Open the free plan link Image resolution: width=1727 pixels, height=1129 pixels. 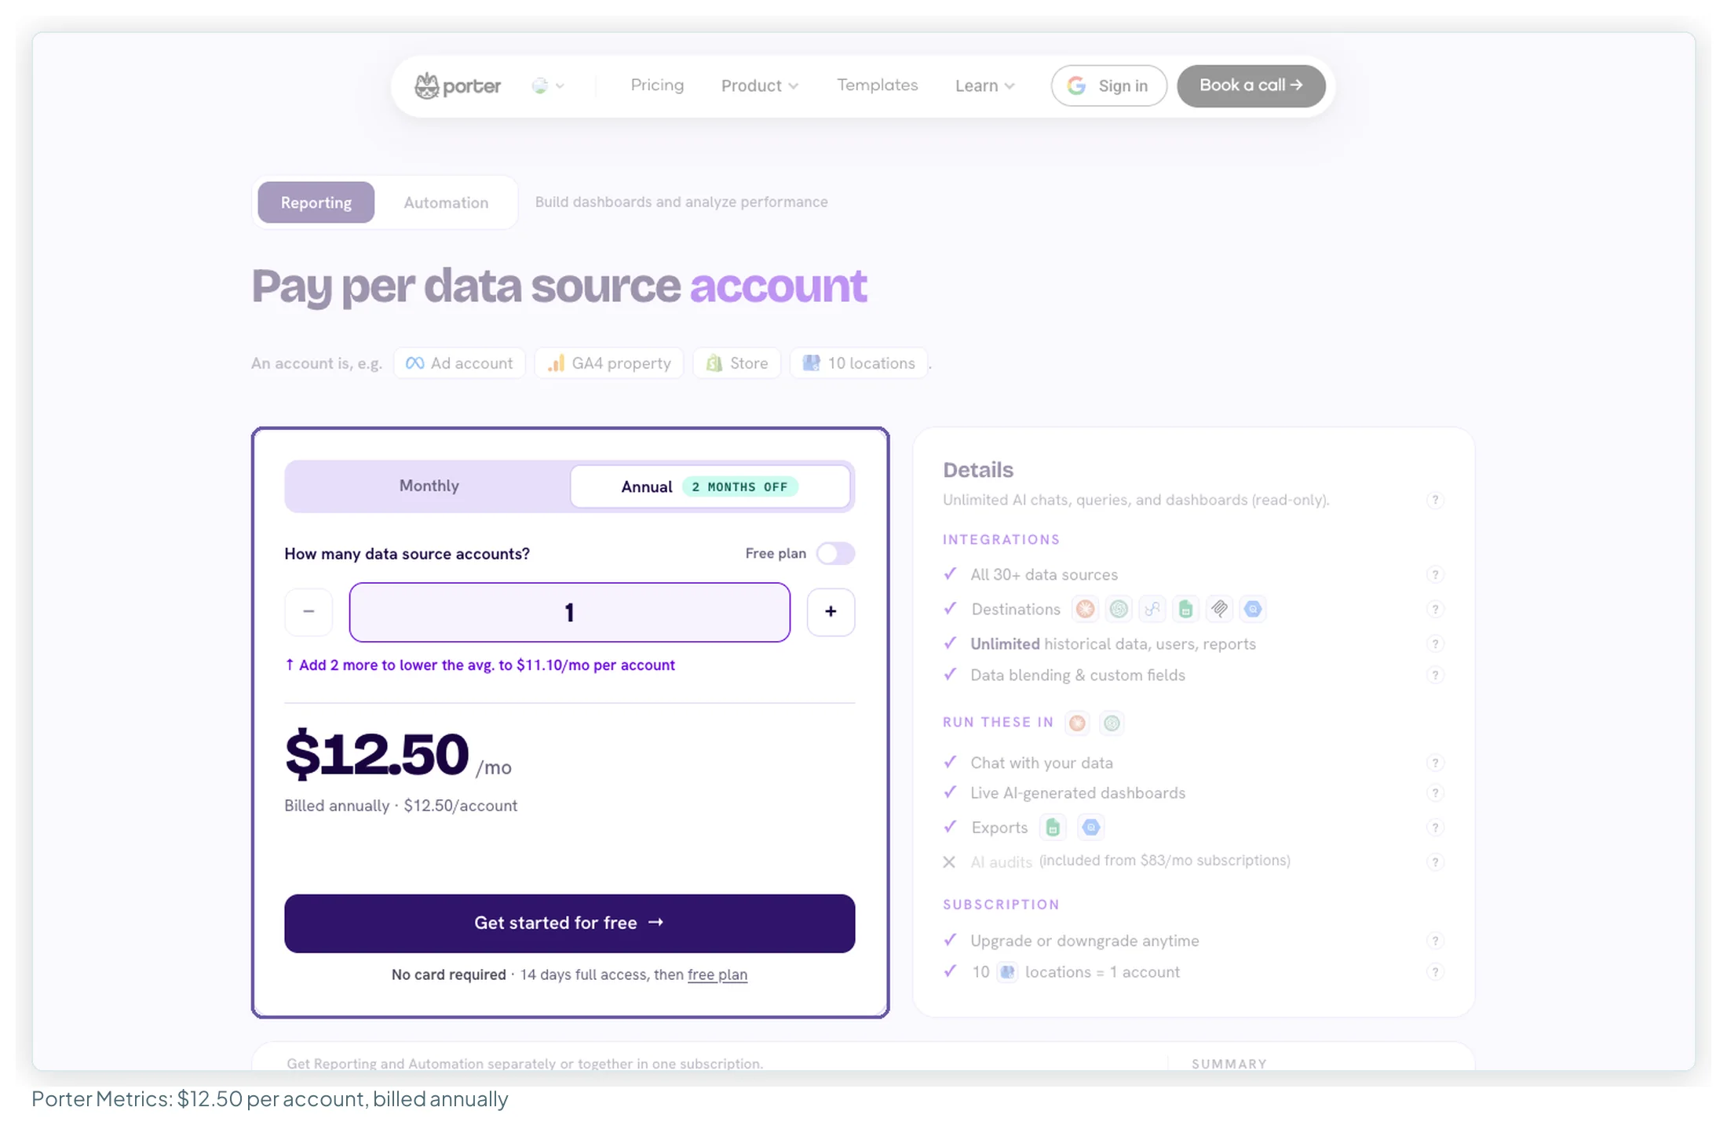[717, 974]
